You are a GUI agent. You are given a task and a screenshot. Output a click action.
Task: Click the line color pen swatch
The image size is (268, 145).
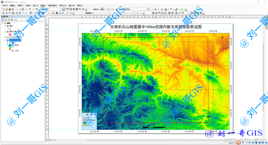point(177,9)
